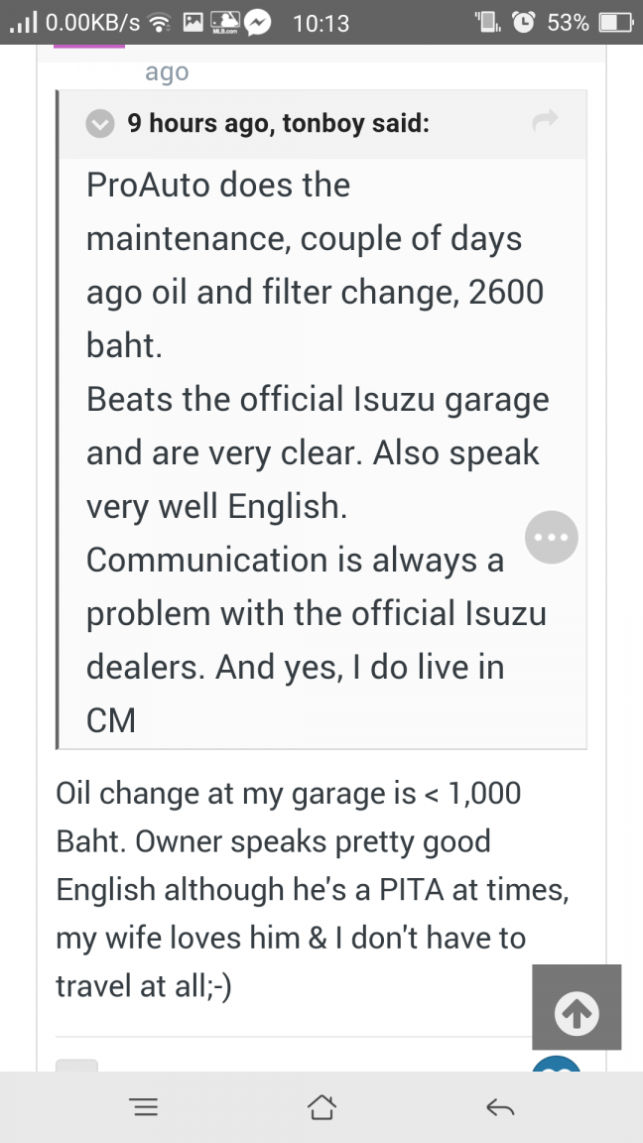Tap the "9 hours ago, tonboy said:" header

click(x=278, y=124)
